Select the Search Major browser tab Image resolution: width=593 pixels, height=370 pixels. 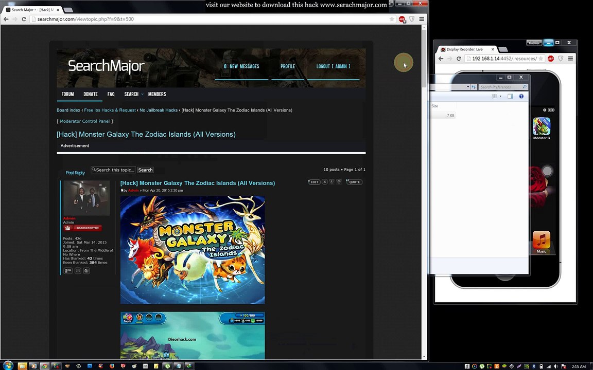pyautogui.click(x=32, y=9)
